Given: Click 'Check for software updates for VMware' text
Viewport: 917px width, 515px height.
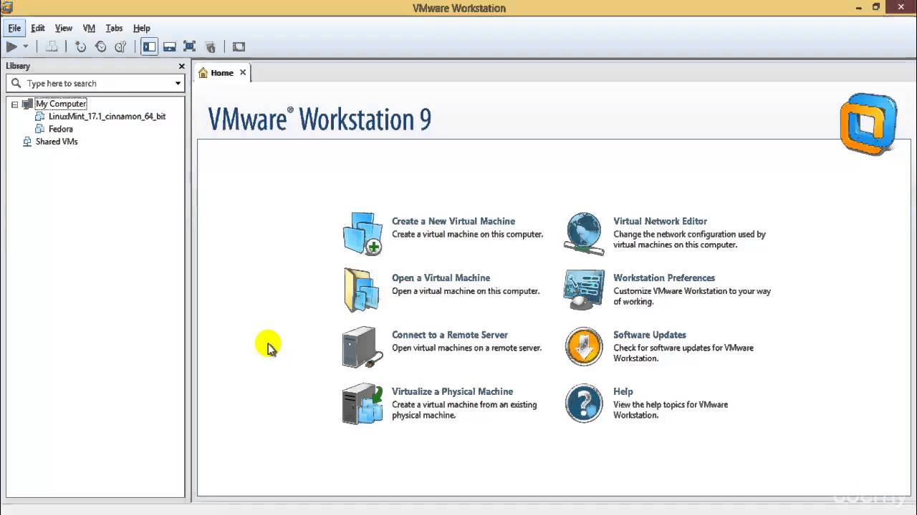Looking at the screenshot, I should pyautogui.click(x=683, y=348).
